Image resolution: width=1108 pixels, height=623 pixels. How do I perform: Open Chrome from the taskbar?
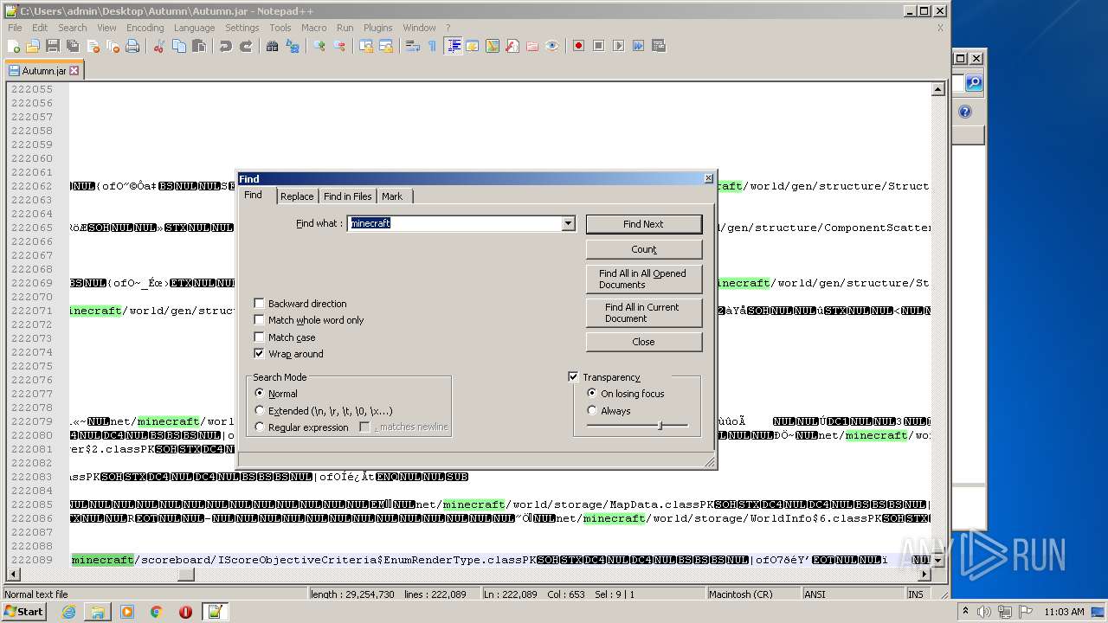[156, 612]
